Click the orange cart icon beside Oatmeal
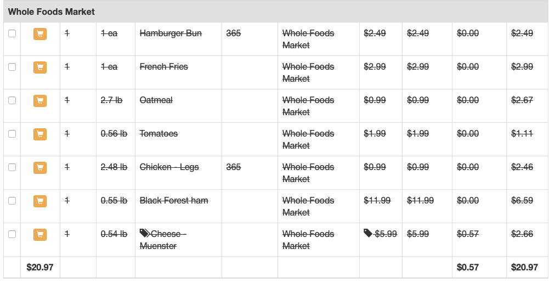The width and height of the screenshot is (555, 283). tap(40, 101)
